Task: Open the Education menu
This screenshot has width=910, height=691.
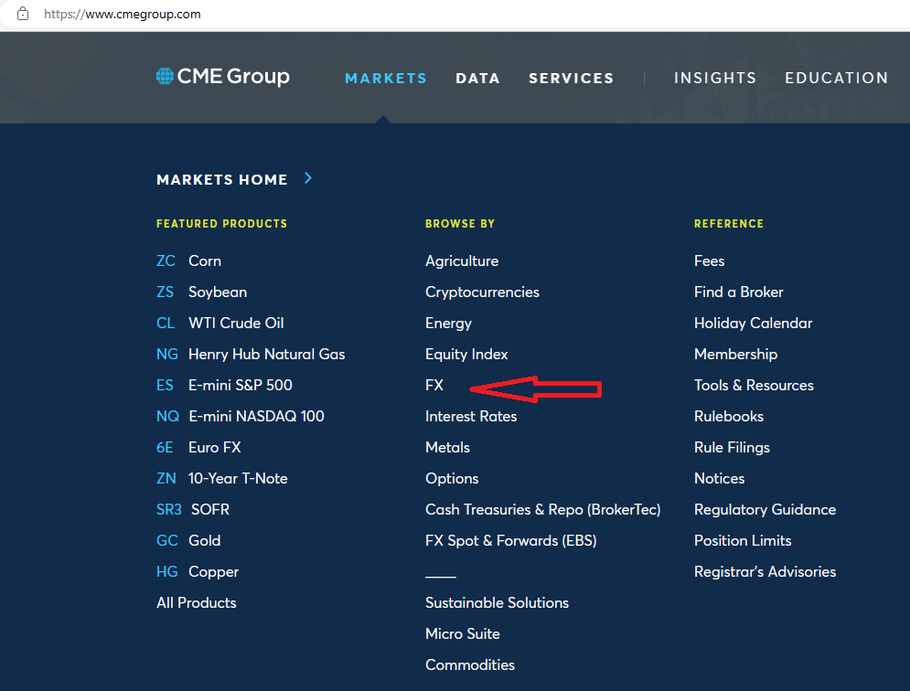Action: (x=836, y=79)
